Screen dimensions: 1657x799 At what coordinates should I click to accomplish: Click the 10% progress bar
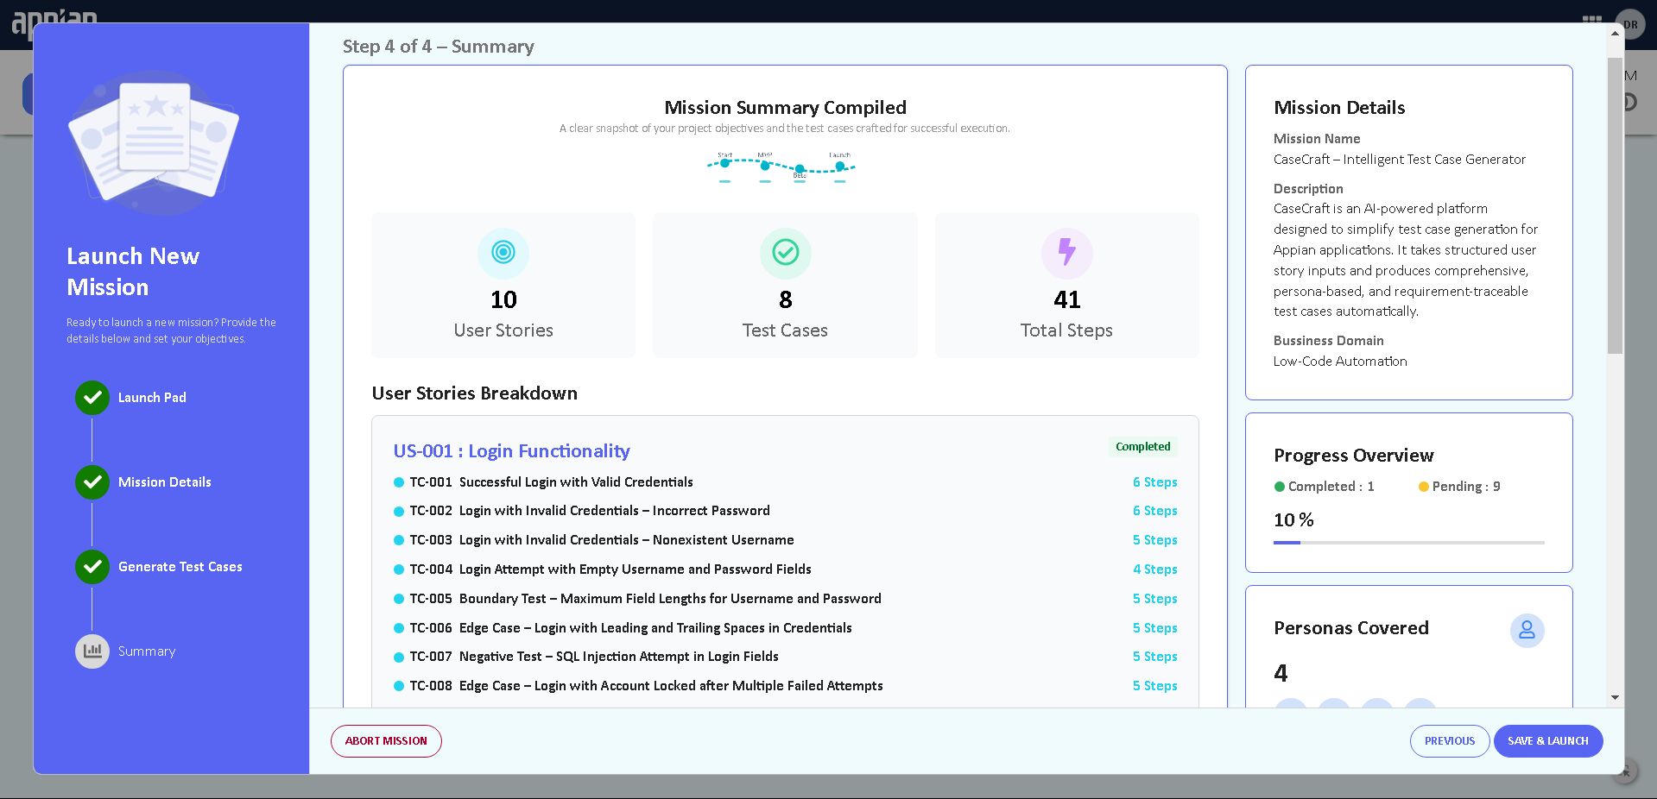click(1408, 543)
